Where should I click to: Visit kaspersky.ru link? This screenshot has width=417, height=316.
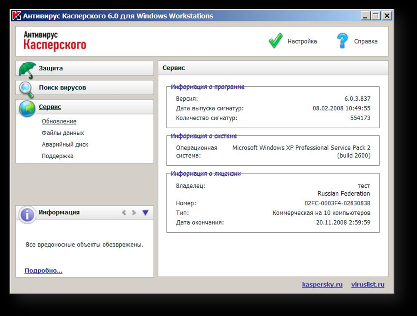click(323, 285)
